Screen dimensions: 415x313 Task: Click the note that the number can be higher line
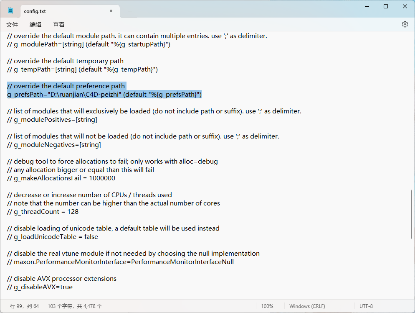click(114, 203)
